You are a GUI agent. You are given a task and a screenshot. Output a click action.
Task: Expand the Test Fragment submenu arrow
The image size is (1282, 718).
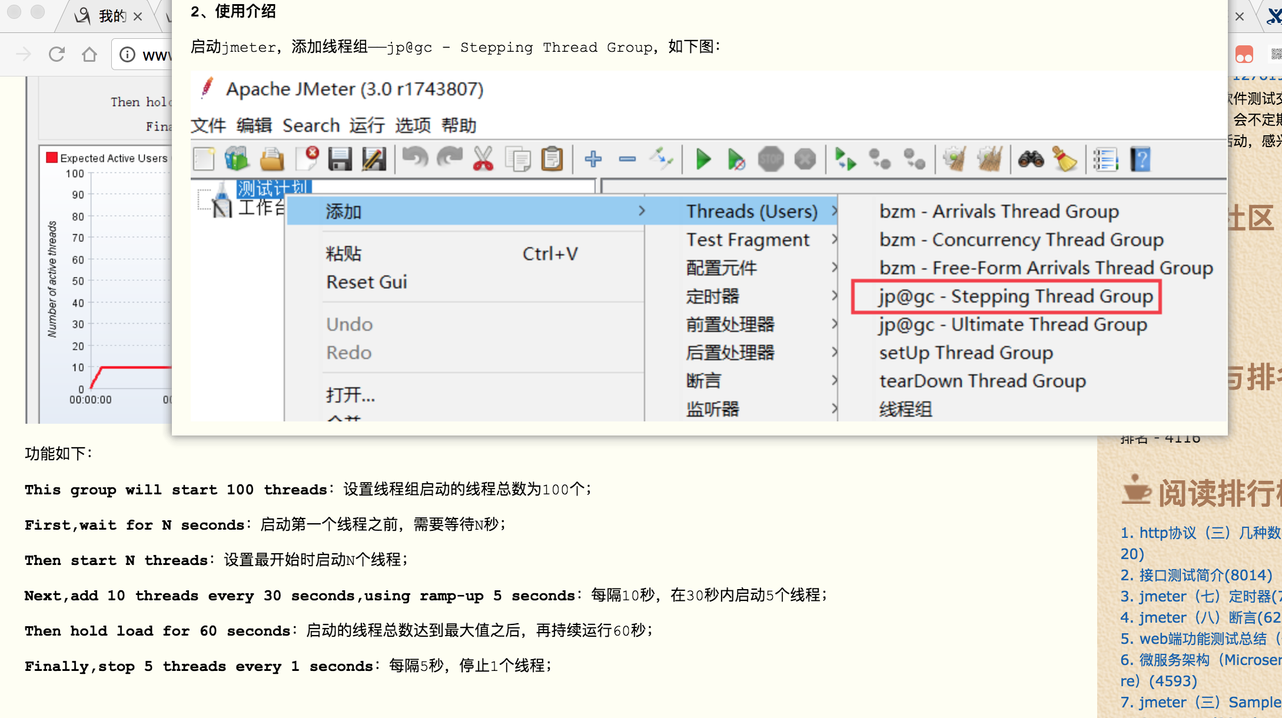[x=834, y=239]
